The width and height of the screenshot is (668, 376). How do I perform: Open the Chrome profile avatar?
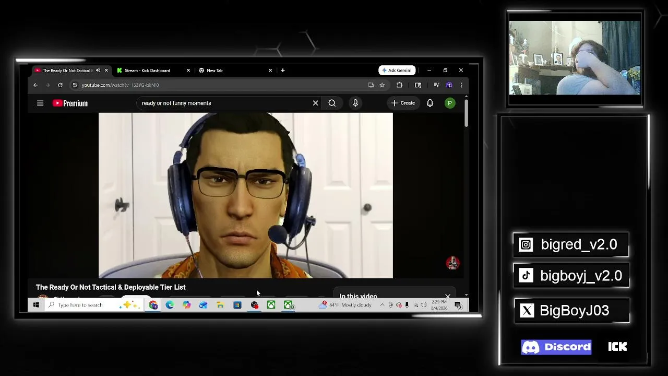pyautogui.click(x=449, y=85)
